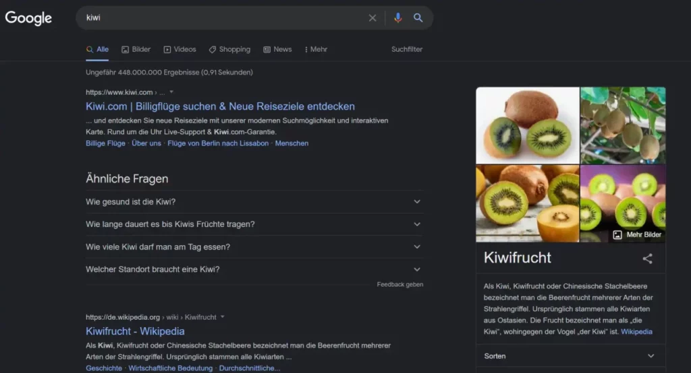Viewport: 691px width, 373px height.
Task: Open dropdown arrow beside kiwi.com URL
Action: [171, 92]
